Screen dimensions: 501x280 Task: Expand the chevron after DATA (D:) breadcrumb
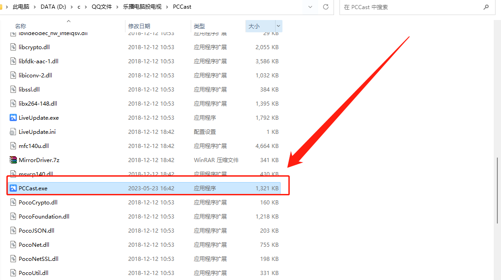(72, 7)
